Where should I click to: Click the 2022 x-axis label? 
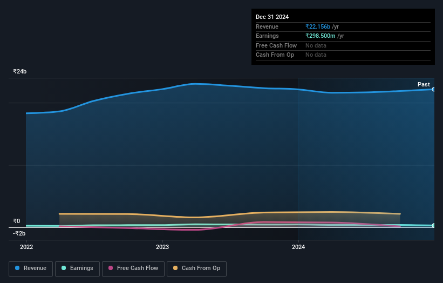tap(26, 247)
